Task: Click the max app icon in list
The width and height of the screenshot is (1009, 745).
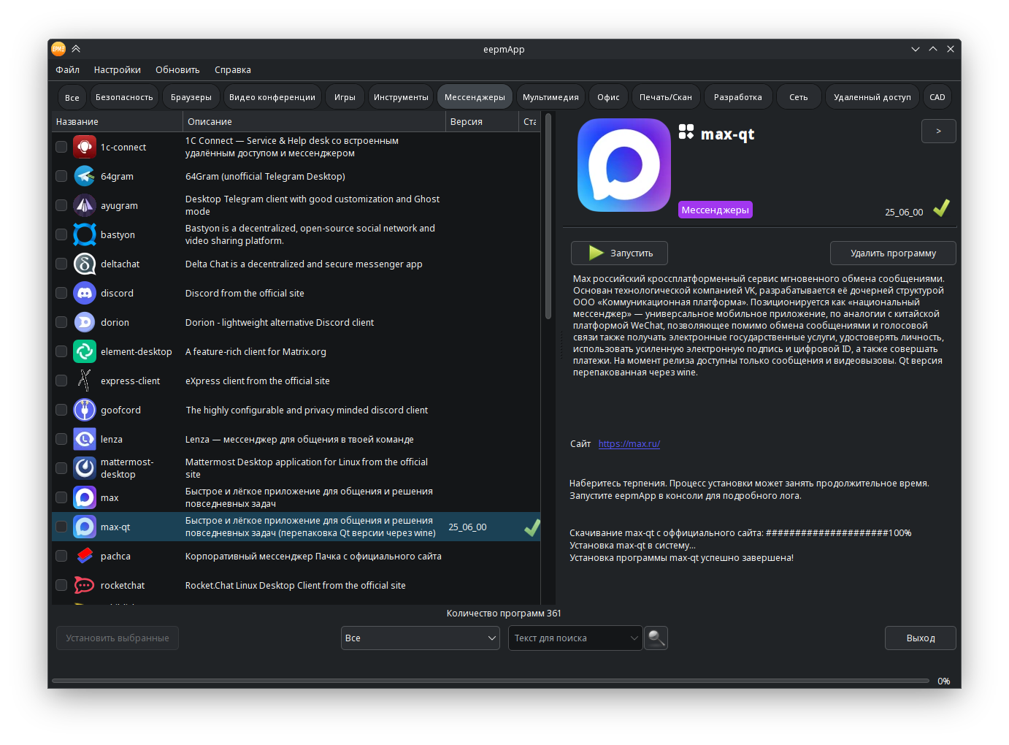Action: (85, 497)
